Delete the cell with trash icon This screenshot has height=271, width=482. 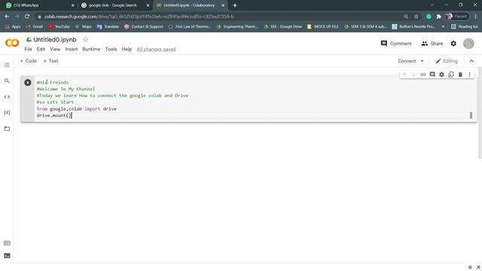coord(460,75)
